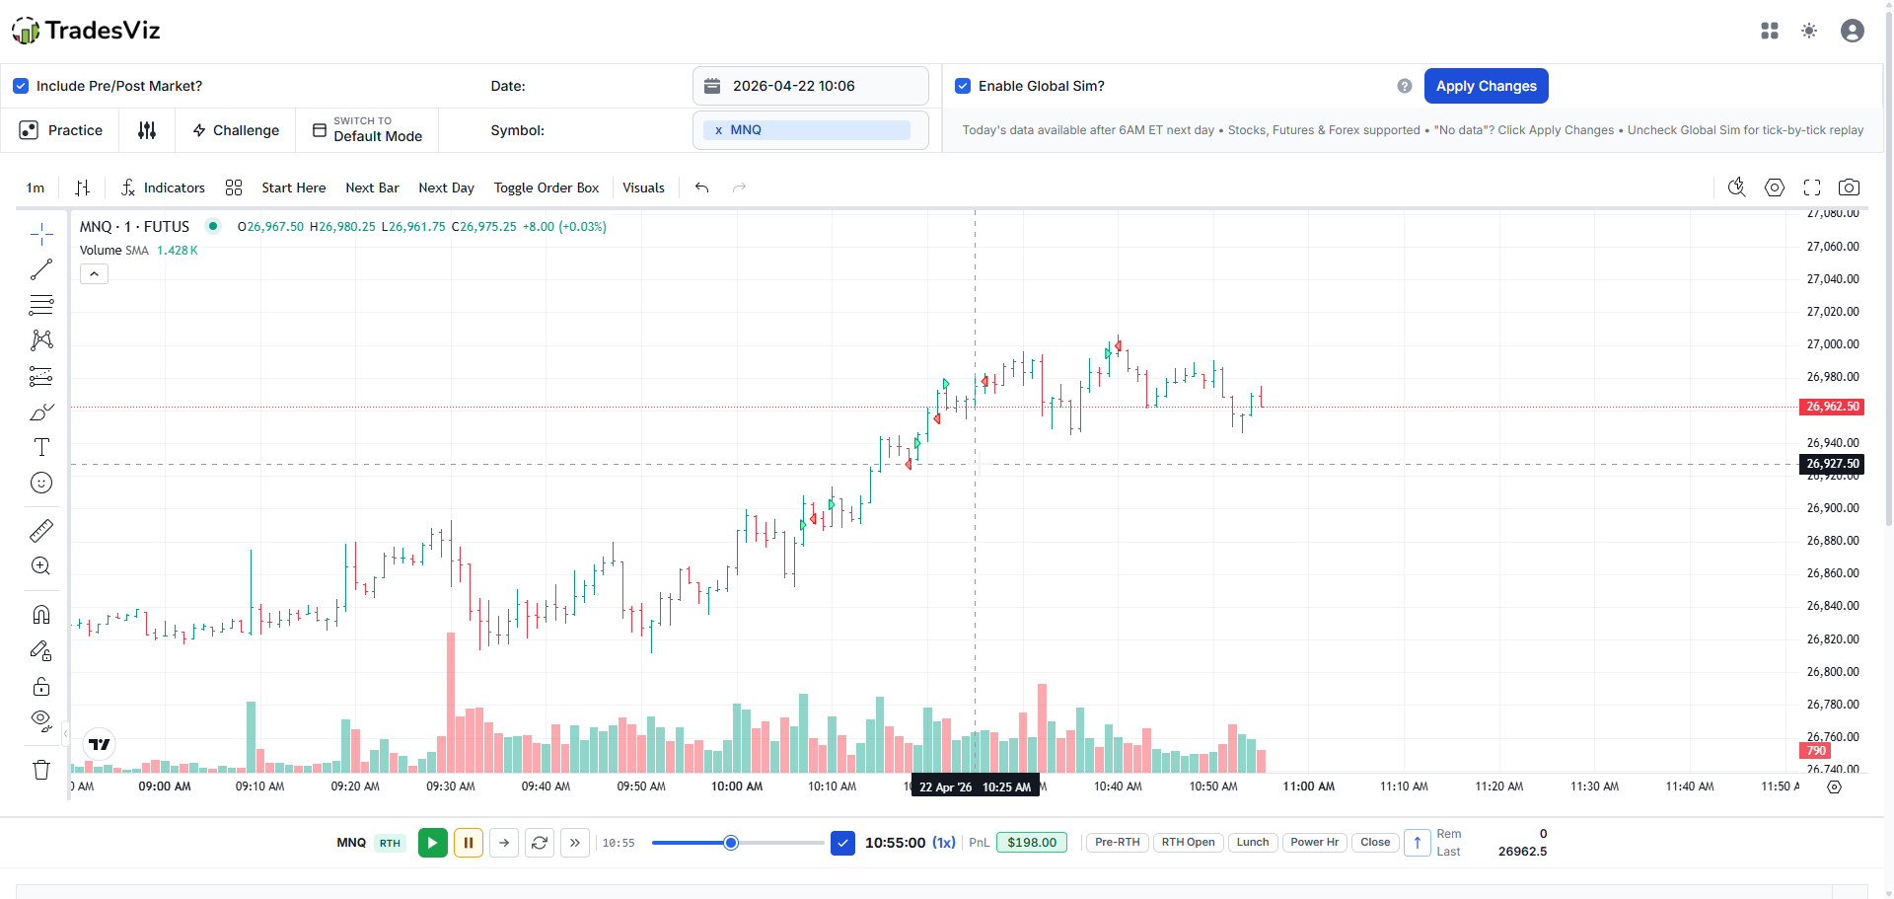
Task: Switch to the Challenge tab
Action: point(236,130)
